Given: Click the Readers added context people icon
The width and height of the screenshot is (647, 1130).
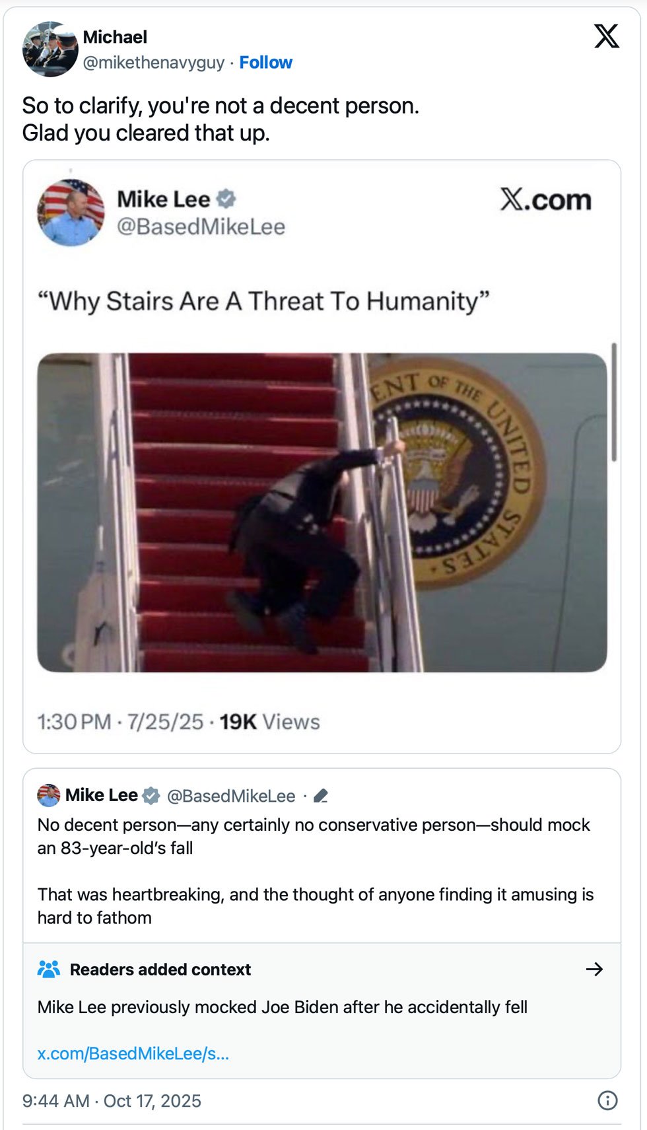Looking at the screenshot, I should pos(49,969).
